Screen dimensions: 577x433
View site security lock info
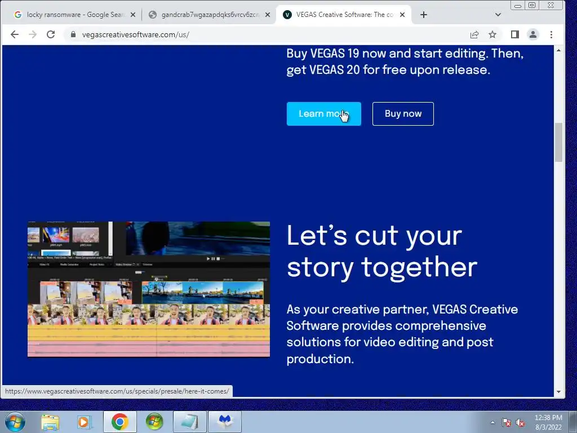73,34
